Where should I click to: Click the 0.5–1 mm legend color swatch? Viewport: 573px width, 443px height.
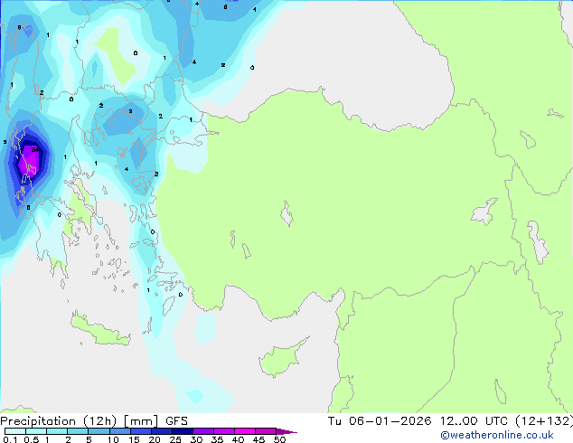tap(36, 431)
